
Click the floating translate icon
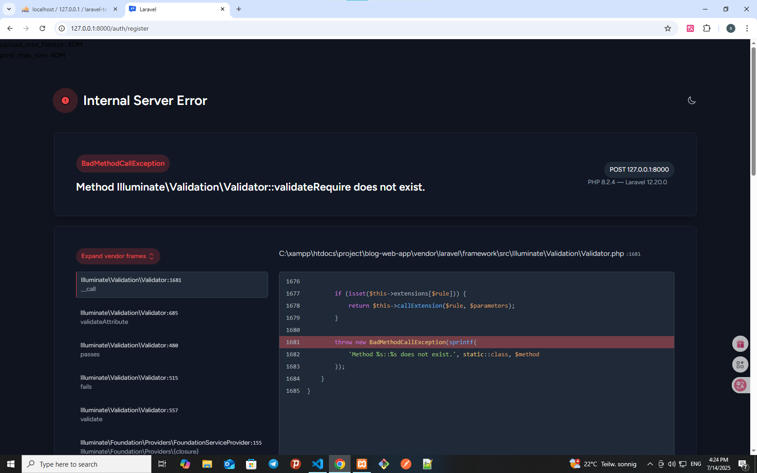(x=740, y=385)
